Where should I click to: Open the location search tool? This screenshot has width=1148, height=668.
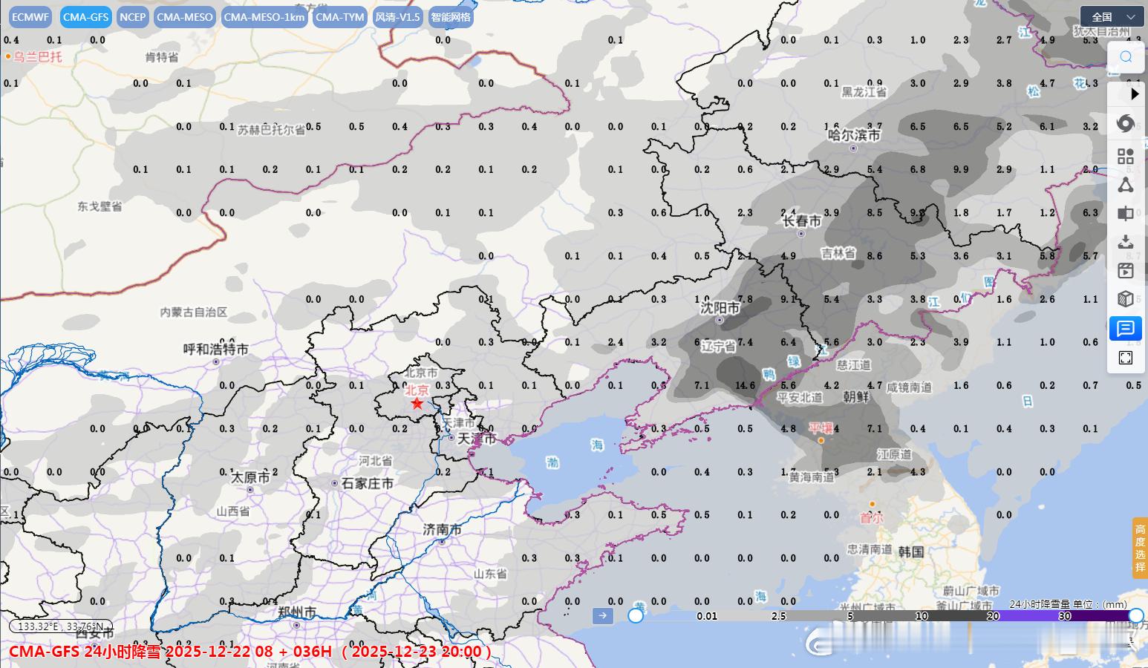(x=1126, y=56)
